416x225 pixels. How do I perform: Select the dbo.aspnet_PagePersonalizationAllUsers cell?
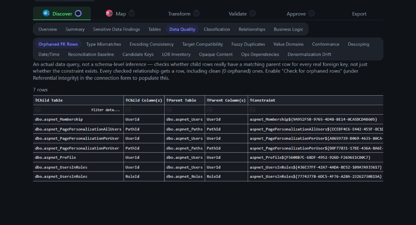(x=78, y=129)
